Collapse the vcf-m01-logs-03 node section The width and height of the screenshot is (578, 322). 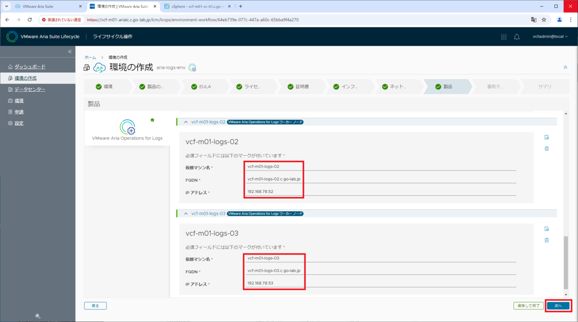[x=186, y=213]
